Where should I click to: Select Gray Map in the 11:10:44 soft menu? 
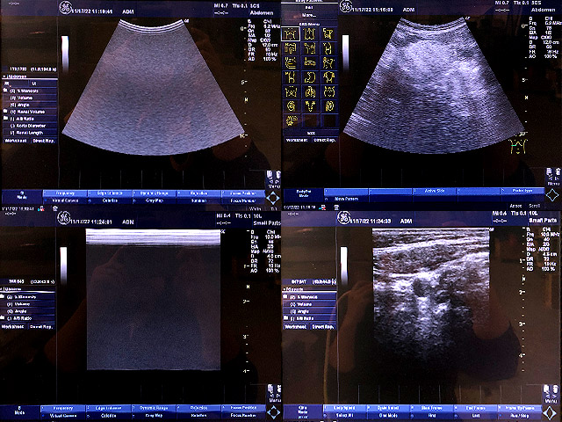(155, 200)
